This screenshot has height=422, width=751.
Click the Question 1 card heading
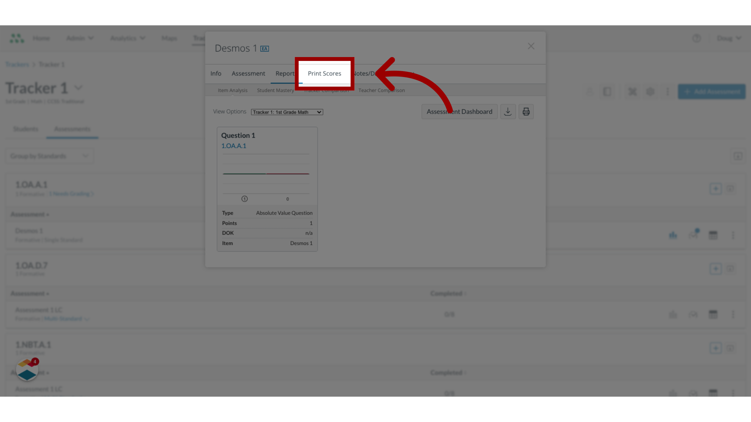238,135
